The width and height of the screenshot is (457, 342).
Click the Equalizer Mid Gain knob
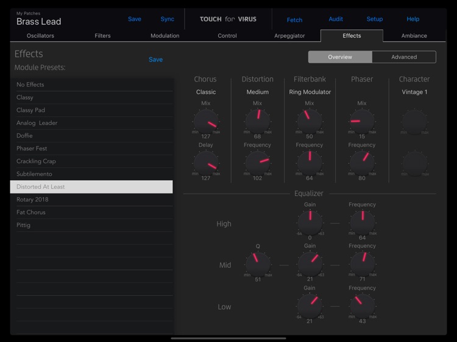(x=310, y=264)
